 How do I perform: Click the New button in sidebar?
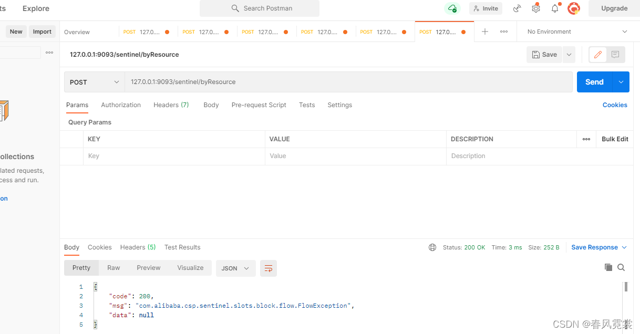pyautogui.click(x=16, y=32)
